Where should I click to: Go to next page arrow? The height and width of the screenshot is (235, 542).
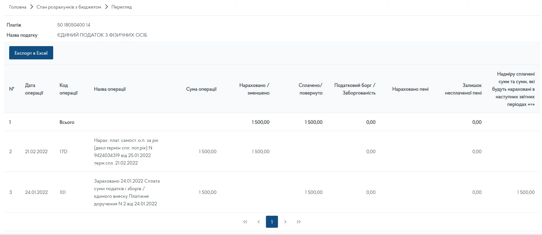click(x=285, y=222)
